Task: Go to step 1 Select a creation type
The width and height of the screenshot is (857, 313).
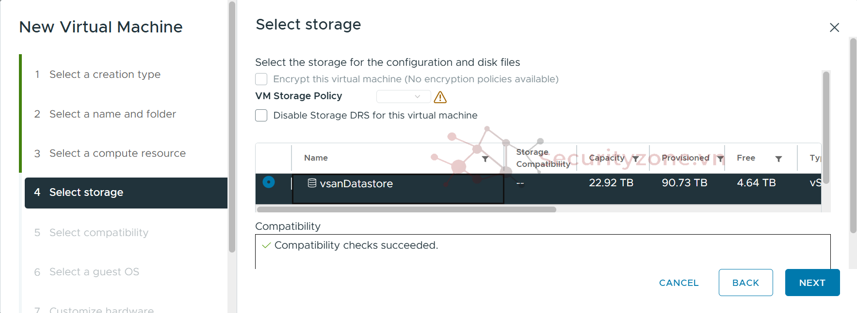Action: click(105, 75)
